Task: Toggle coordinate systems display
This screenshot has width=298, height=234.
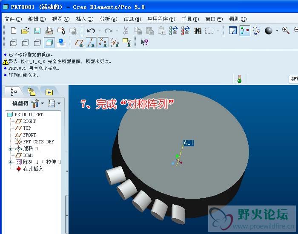Action: pos(115,43)
